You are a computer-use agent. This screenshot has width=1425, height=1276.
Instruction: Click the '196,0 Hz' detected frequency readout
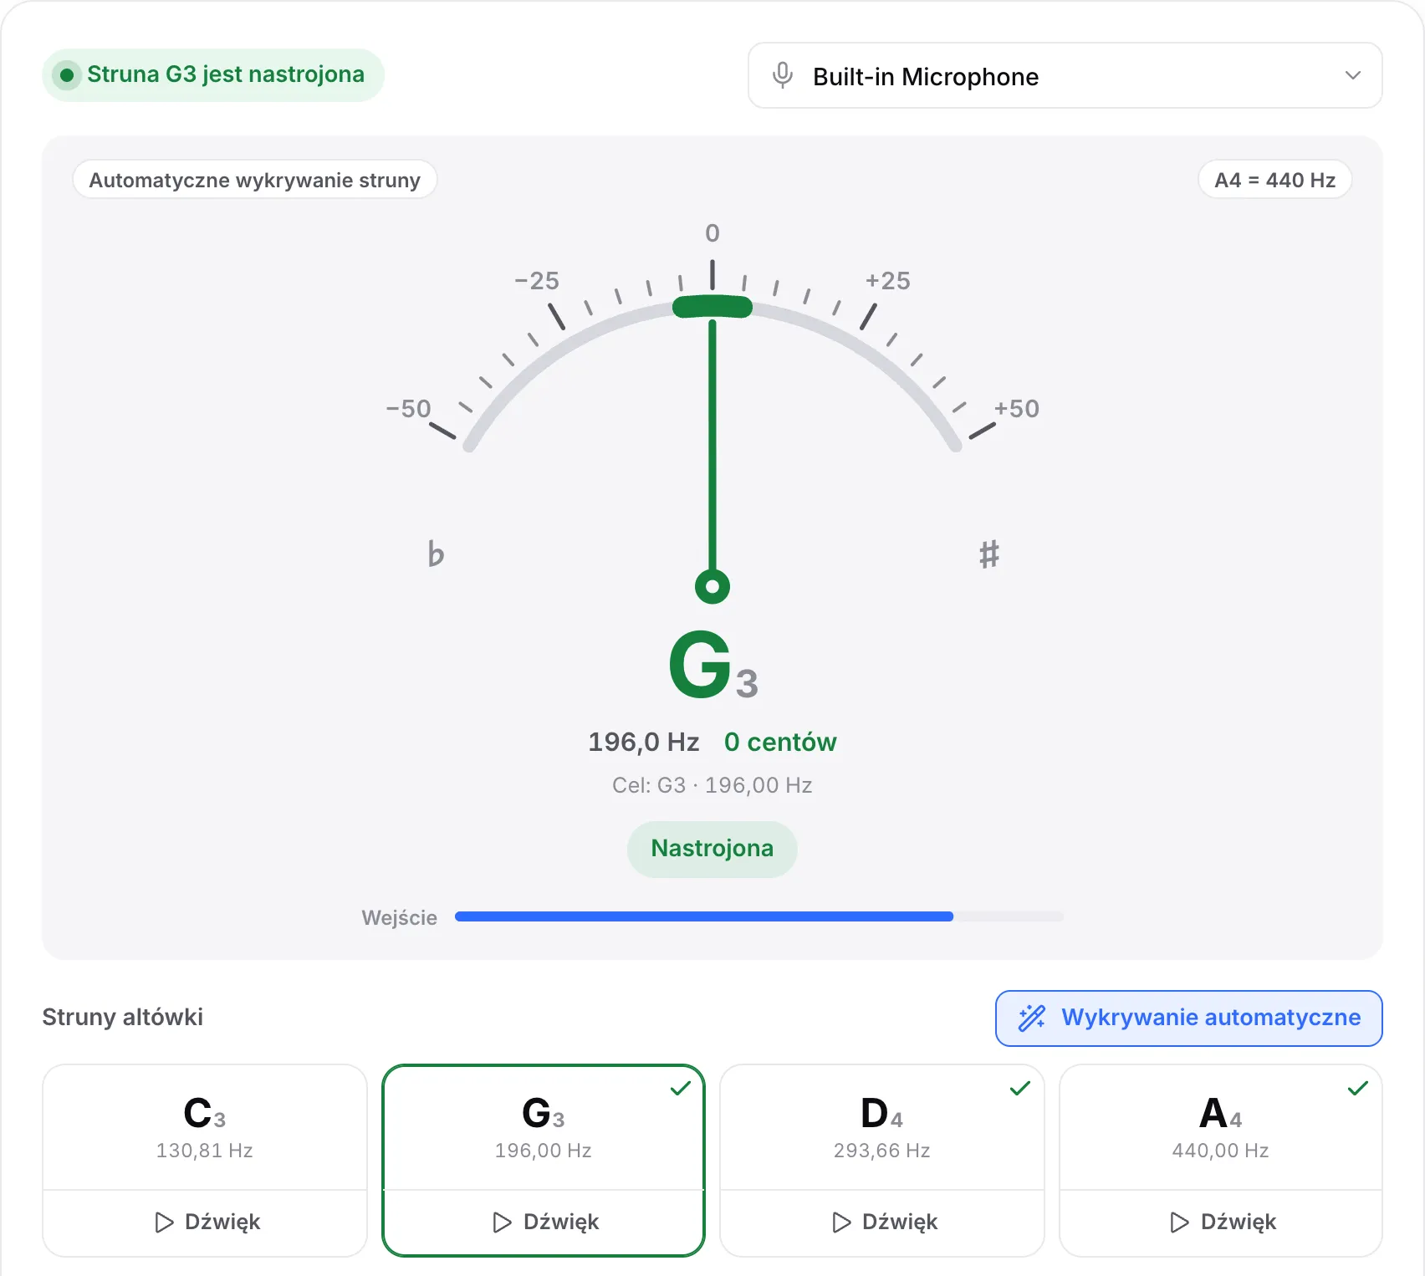click(643, 742)
